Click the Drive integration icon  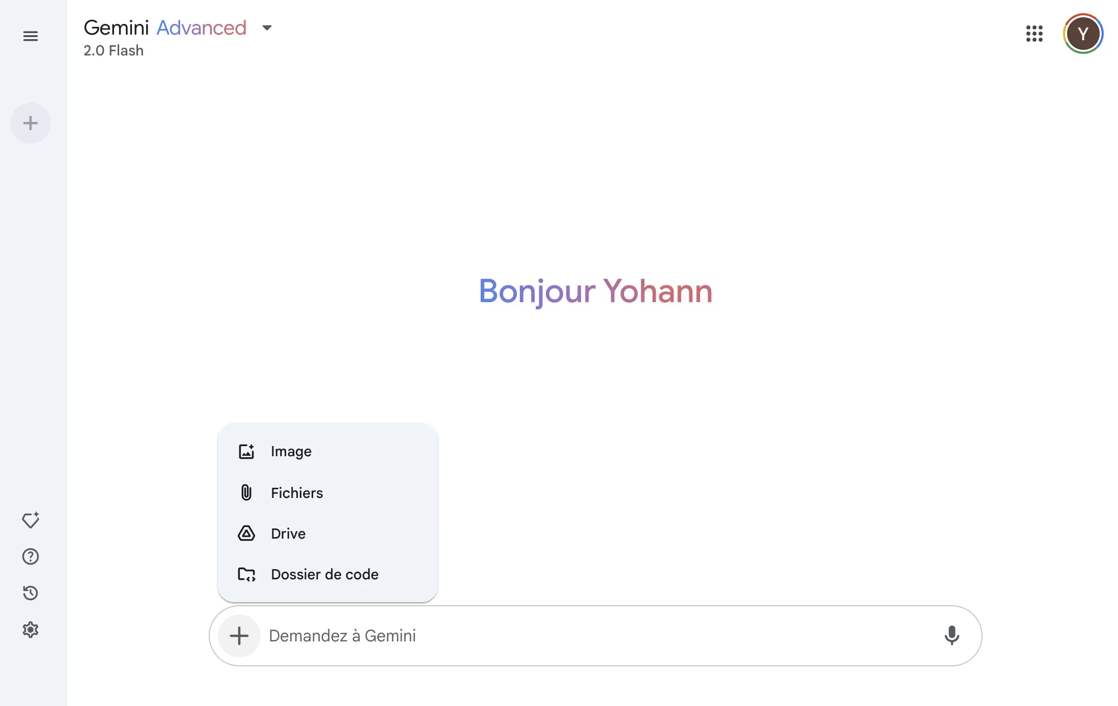[x=246, y=533]
